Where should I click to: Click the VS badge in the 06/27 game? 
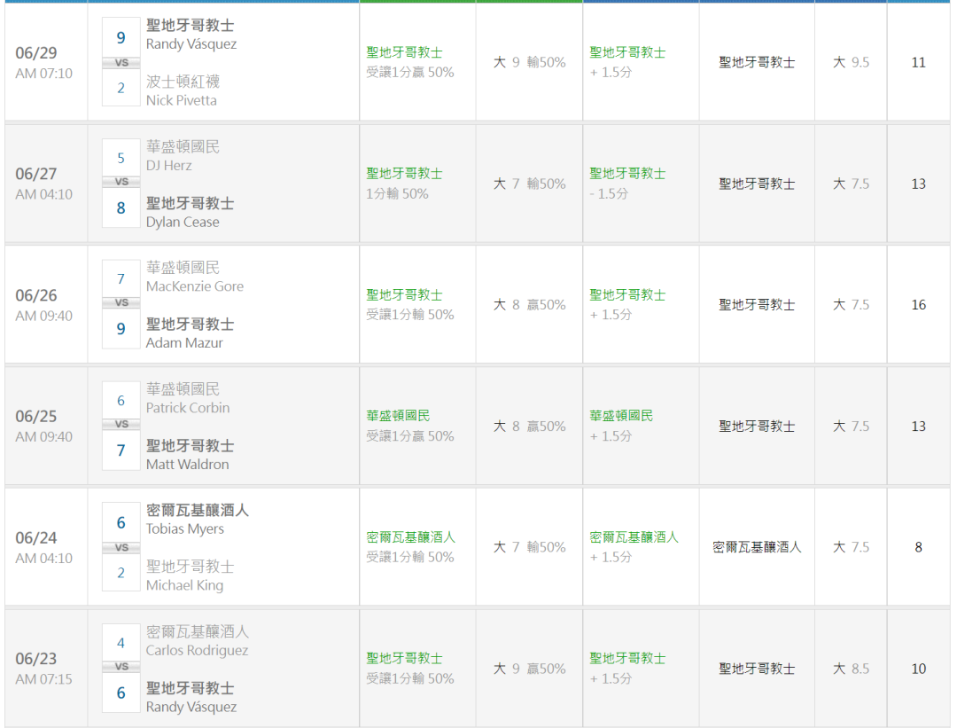click(x=121, y=182)
